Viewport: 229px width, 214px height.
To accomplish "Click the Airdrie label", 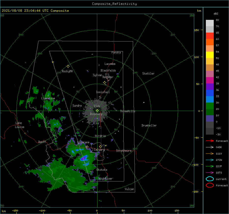I will tap(100, 136).
